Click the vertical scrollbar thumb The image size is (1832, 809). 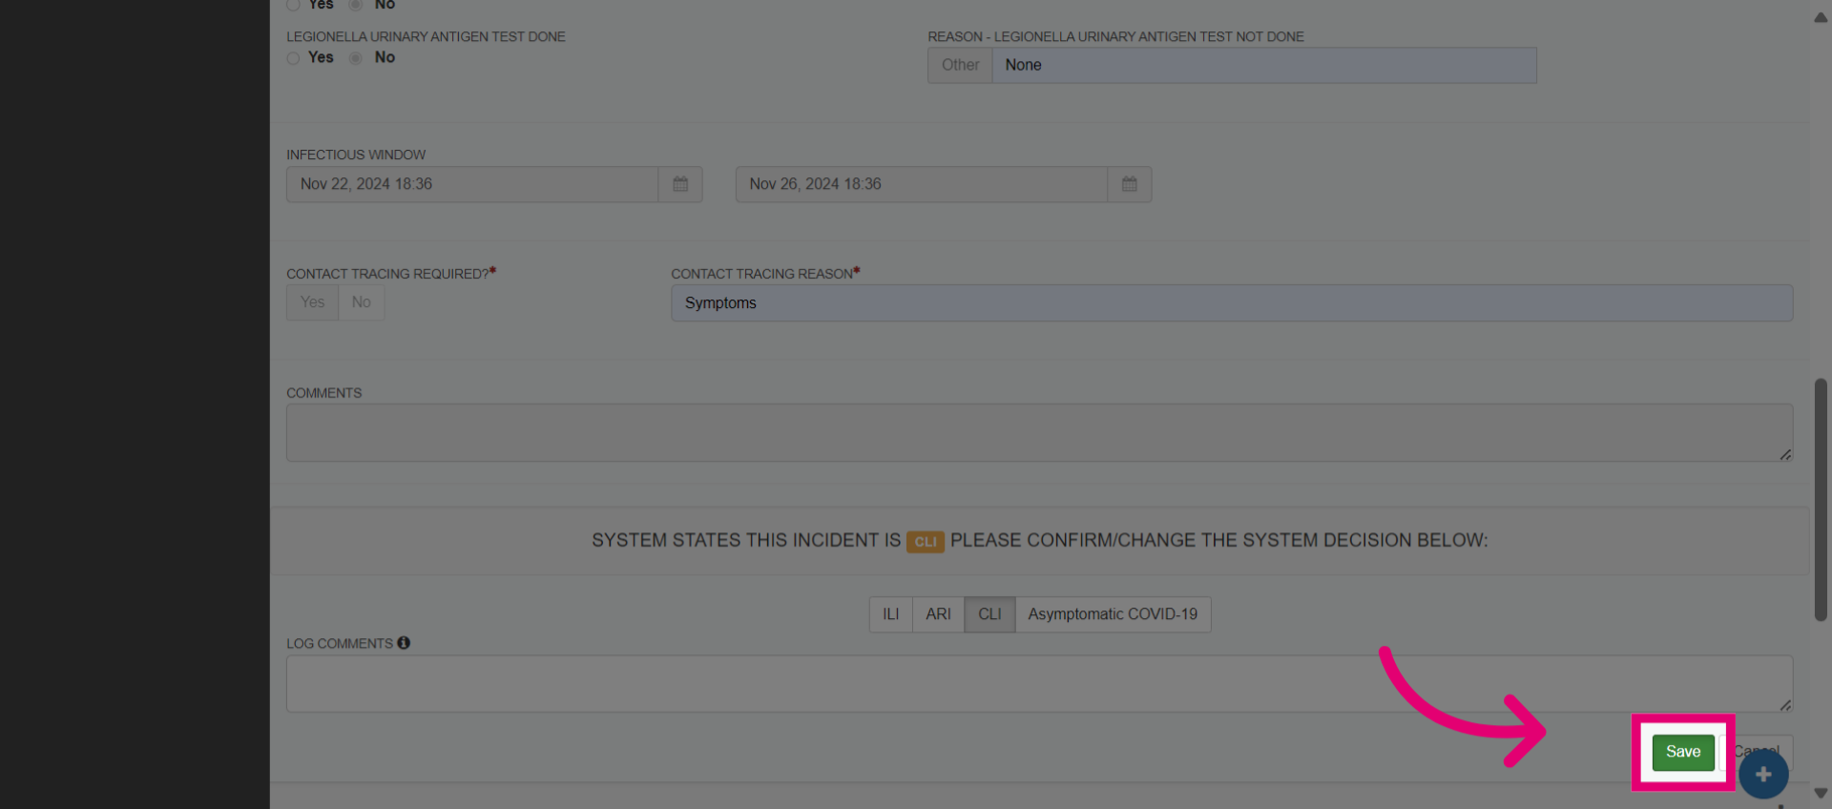pyautogui.click(x=1821, y=500)
